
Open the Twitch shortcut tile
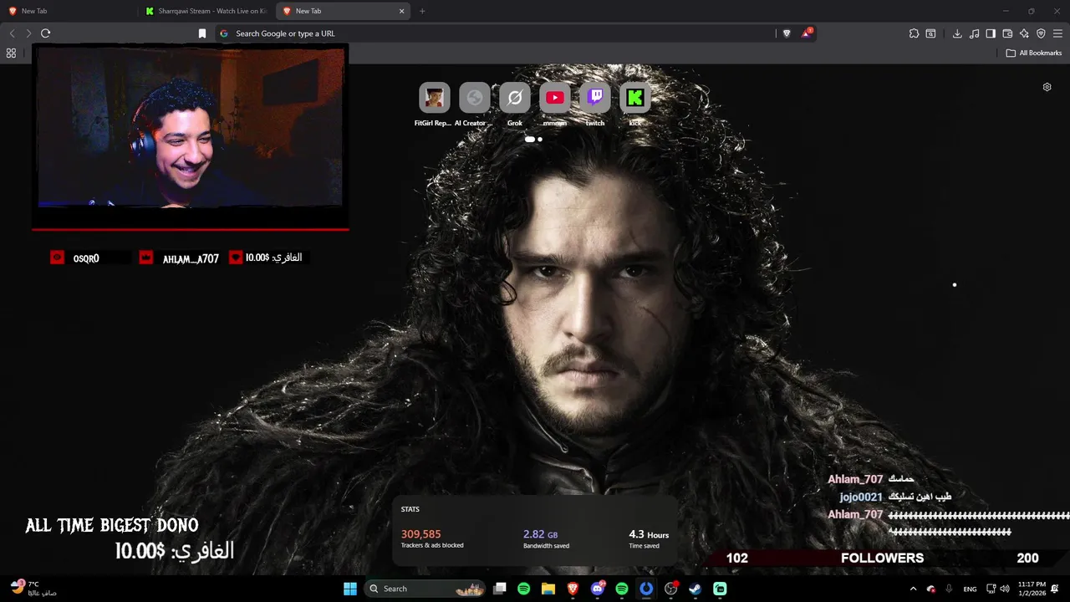595,98
